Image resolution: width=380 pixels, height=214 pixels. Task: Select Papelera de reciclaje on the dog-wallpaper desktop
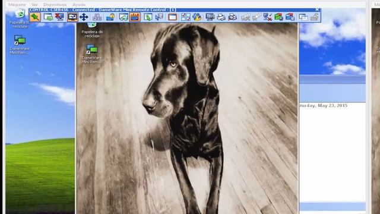[x=92, y=30]
